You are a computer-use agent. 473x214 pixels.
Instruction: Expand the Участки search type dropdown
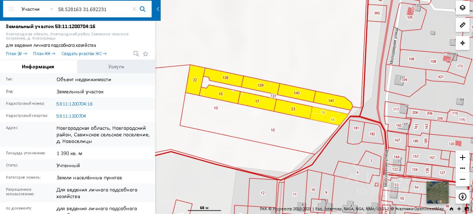tap(37, 9)
